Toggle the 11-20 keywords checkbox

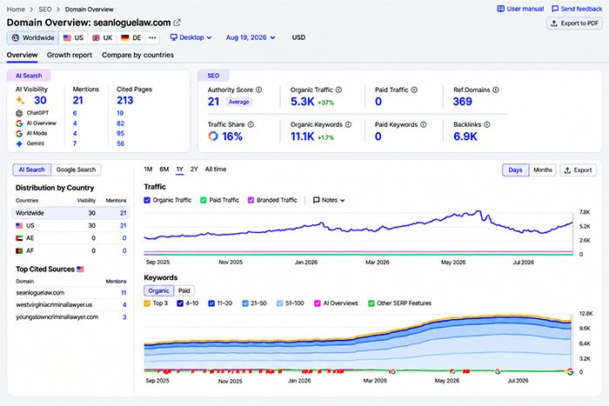(211, 303)
